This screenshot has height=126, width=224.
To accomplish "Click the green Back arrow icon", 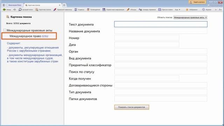I will pos(4,9).
